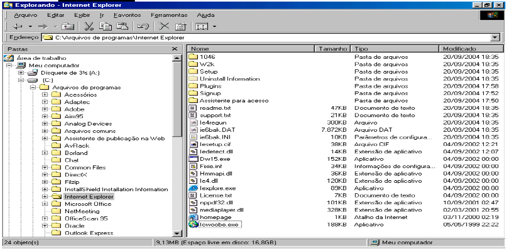The image size is (508, 250).
Task: Open the Back history dropdown arrow
Action: [x=30, y=27]
